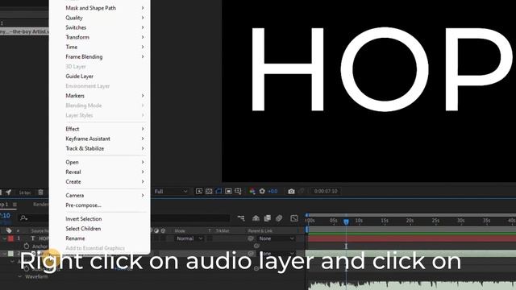Toggle Fast Previews icon in viewer toolbar
516x290 pixels.
click(199, 191)
